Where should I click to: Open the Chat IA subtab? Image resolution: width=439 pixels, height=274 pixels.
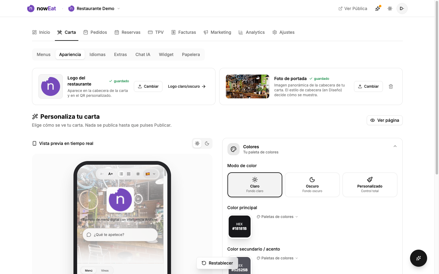coord(143,54)
